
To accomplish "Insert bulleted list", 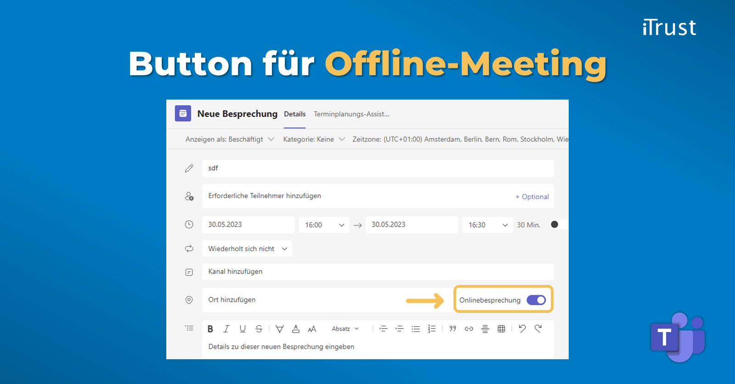I will pos(416,328).
